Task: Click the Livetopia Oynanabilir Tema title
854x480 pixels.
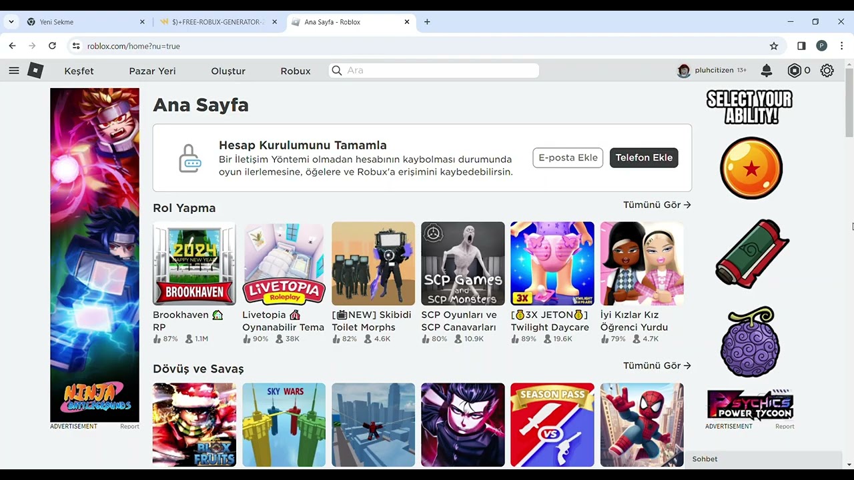Action: pyautogui.click(x=283, y=321)
